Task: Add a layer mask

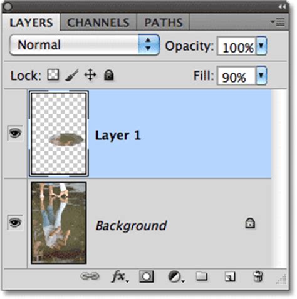Action: (147, 276)
